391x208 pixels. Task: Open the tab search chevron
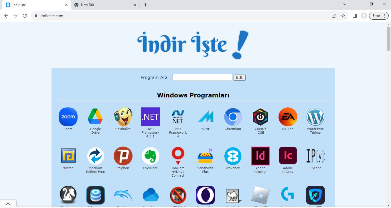[345, 4]
